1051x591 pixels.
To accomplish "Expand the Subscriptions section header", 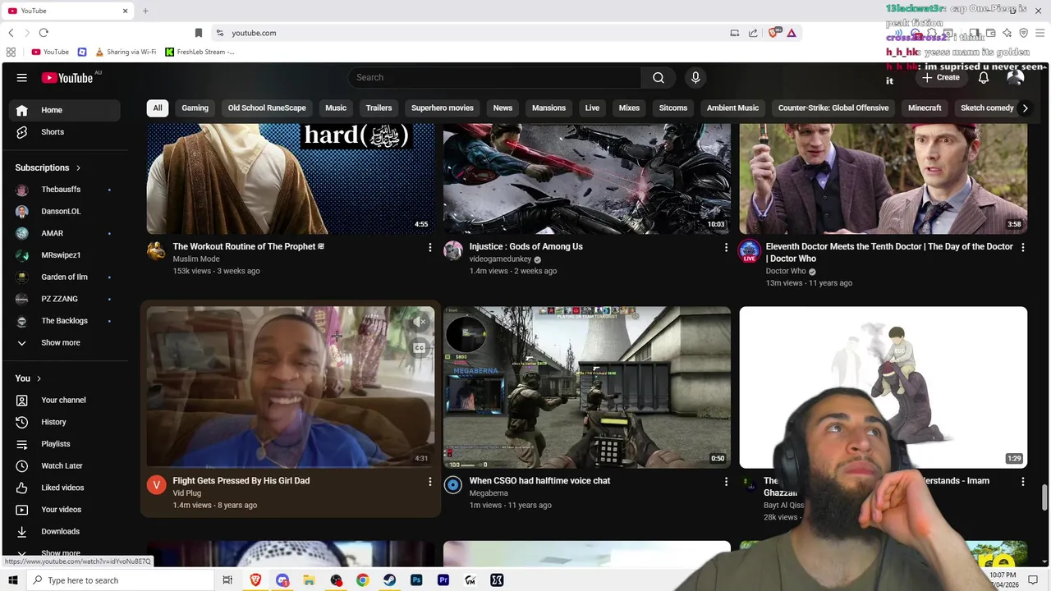I will tap(48, 167).
